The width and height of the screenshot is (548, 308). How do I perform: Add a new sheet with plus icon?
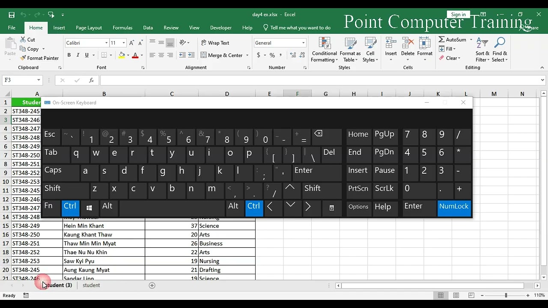(x=152, y=285)
